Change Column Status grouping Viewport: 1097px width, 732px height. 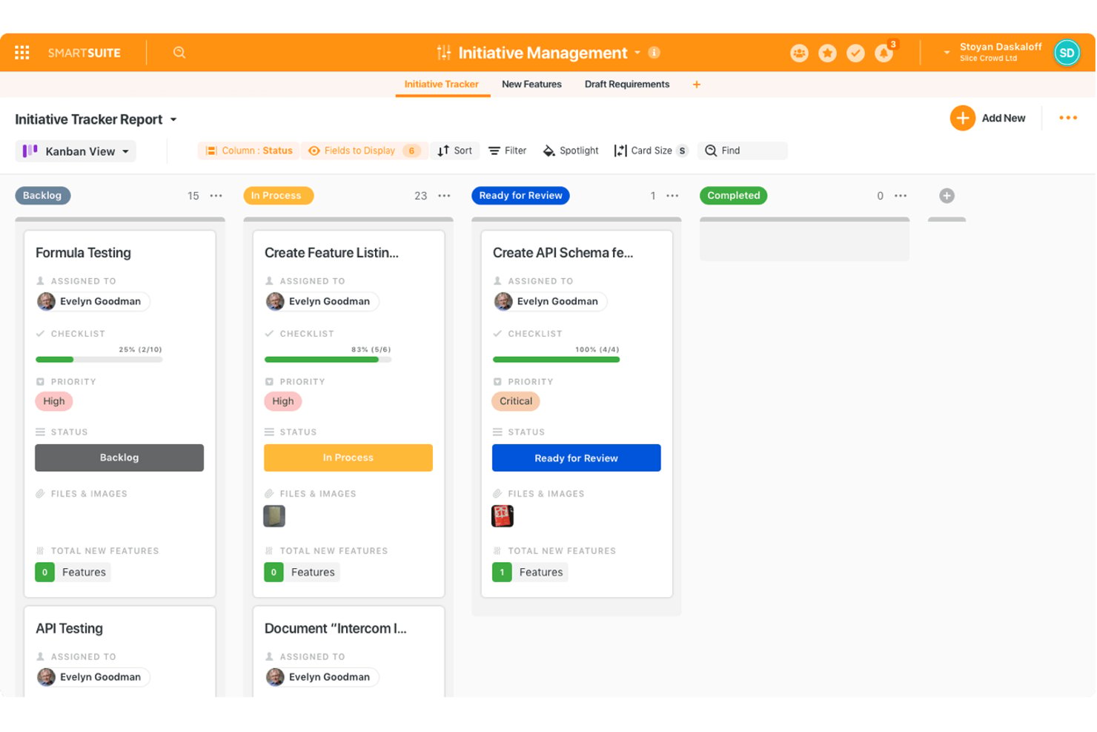[x=249, y=151]
